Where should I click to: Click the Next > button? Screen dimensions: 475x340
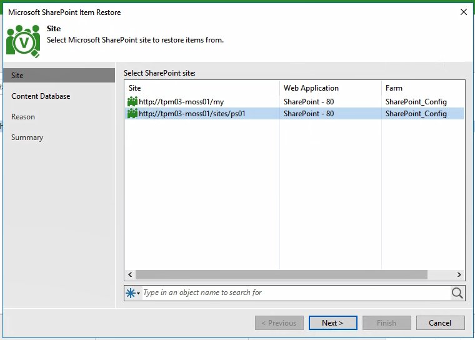333,323
